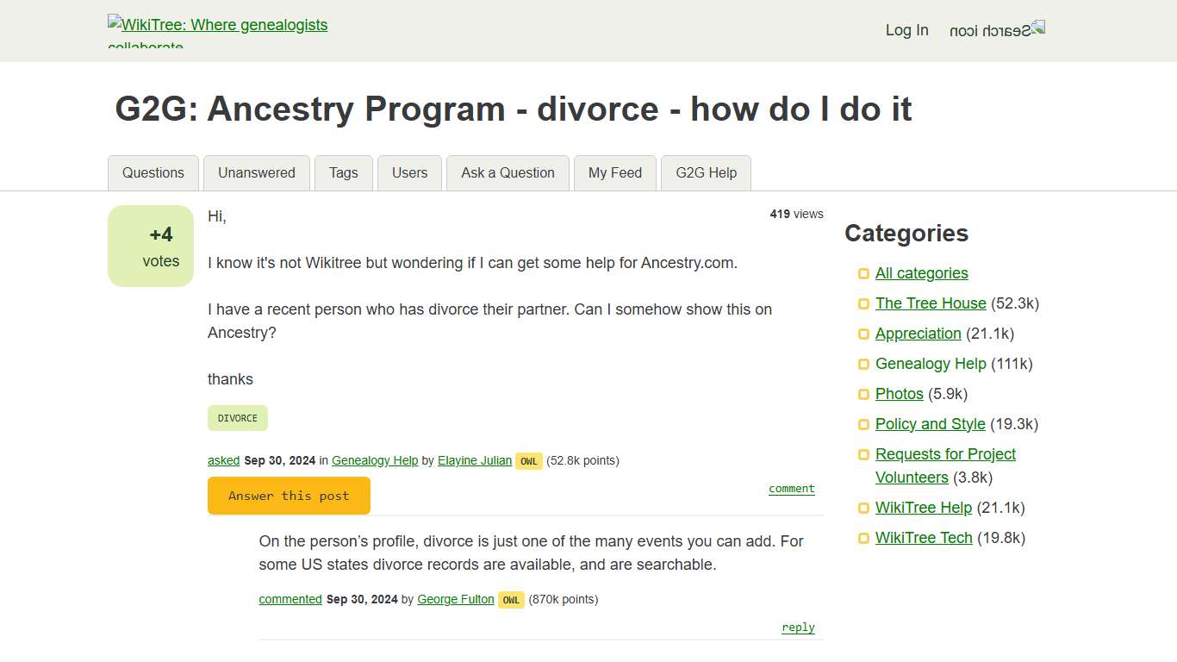Open G2G Help
The height and width of the screenshot is (662, 1177).
[705, 172]
